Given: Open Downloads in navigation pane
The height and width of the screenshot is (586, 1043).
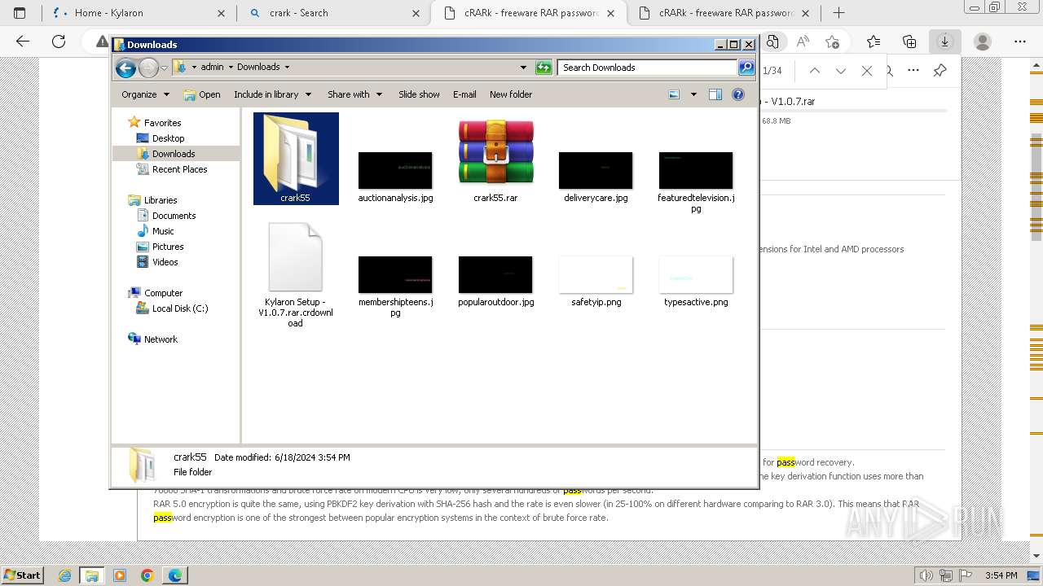Looking at the screenshot, I should click(x=174, y=154).
